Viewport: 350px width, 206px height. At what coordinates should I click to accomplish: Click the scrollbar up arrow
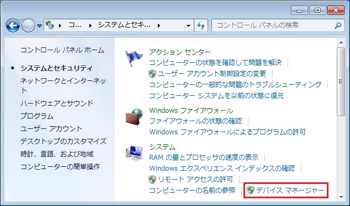pyautogui.click(x=341, y=42)
